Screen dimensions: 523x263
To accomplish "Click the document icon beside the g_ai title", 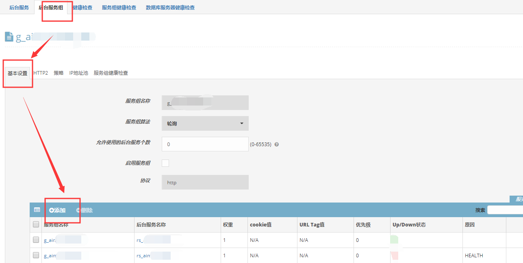I will (x=9, y=36).
